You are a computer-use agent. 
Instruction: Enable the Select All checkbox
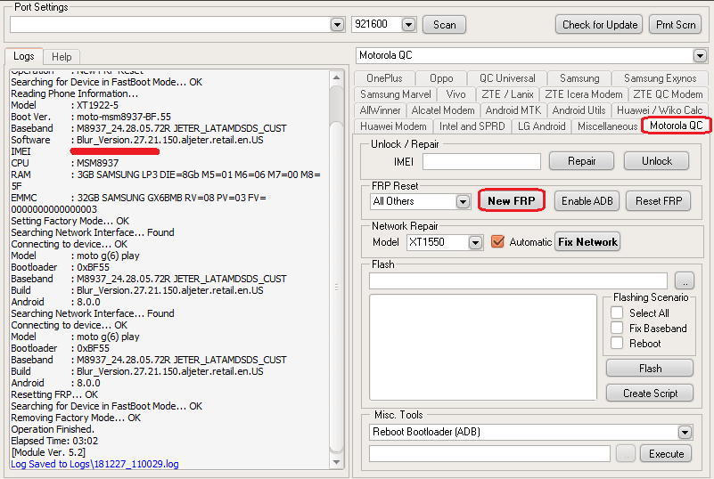(617, 313)
